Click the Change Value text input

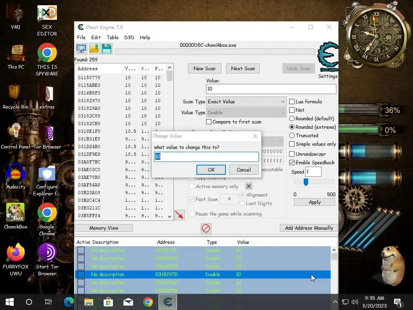pos(206,157)
